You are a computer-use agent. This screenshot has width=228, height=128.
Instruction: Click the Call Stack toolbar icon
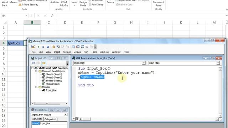(x=92, y=47)
